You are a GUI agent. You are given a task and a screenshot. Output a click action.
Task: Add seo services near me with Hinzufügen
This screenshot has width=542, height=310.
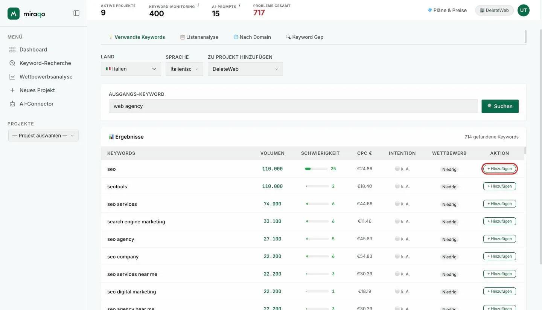pos(499,274)
